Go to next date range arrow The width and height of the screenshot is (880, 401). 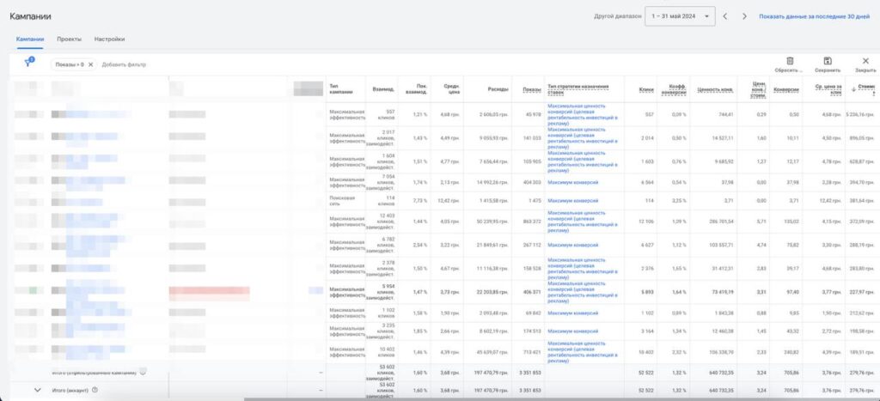click(744, 16)
